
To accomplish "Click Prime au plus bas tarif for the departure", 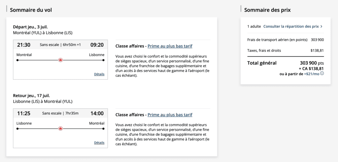I will [170, 46].
